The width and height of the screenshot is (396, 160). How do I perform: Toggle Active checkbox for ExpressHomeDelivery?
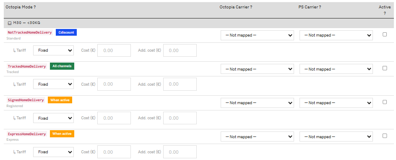385,136
